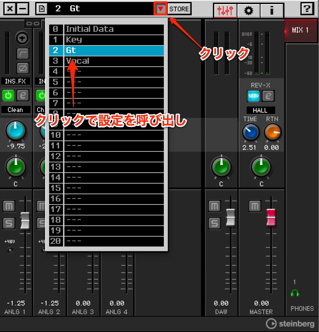
Task: Click the ANLG 1 send value -9.75
Action: [x=16, y=146]
